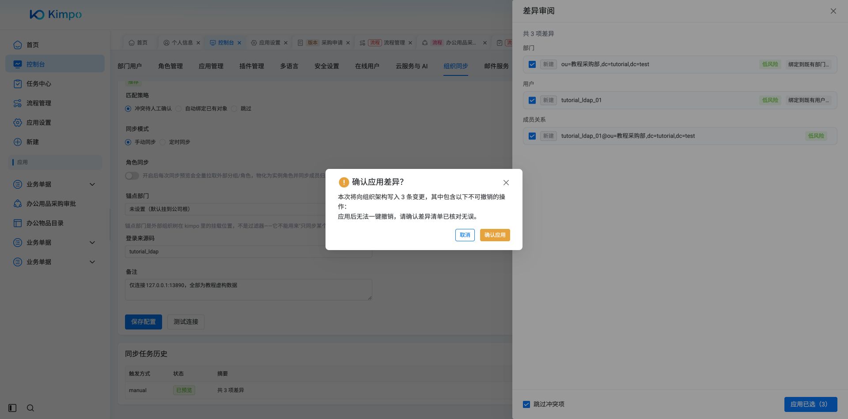
Task: Close the 采购申请 tab
Action: click(348, 43)
